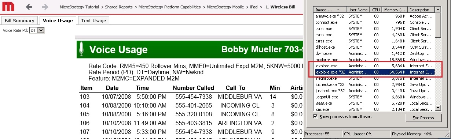Click 5:16:00 PM time in row 105
This screenshot has height=139, width=451.
pos(151,114)
